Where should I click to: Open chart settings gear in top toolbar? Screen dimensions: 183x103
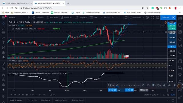pos(148,17)
